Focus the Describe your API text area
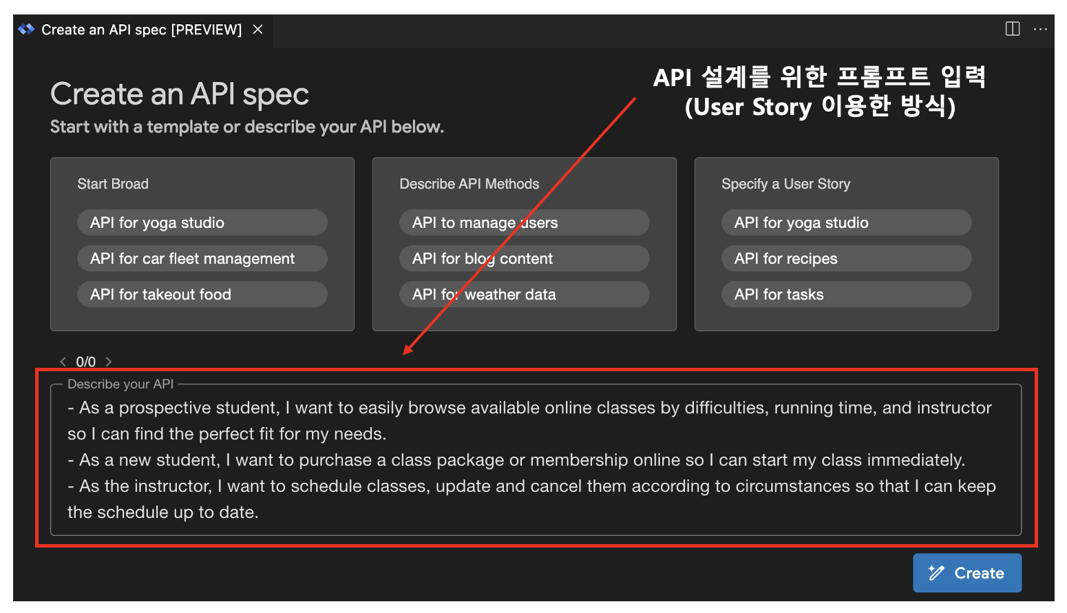1067x613 pixels. tap(536, 459)
